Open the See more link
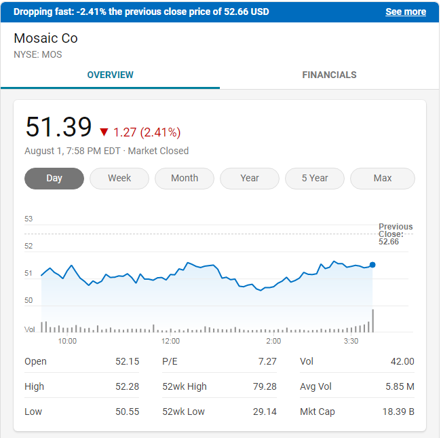Image resolution: width=441 pixels, height=438 pixels. [405, 12]
